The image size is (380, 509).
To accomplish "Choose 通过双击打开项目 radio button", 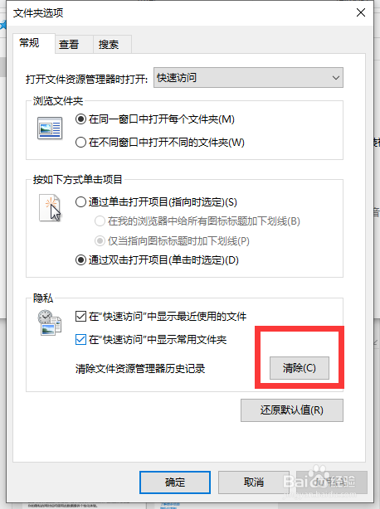I will (80, 260).
